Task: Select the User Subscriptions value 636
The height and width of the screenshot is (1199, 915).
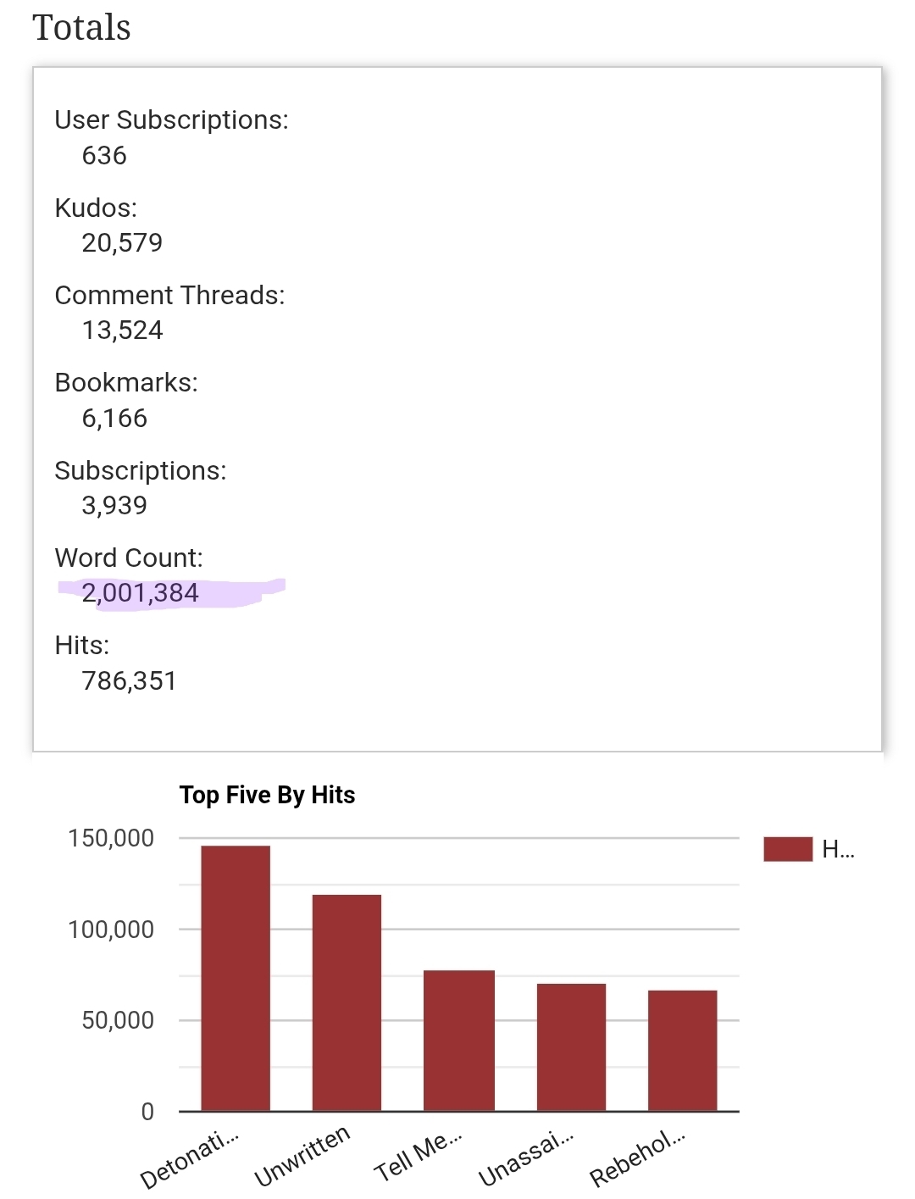Action: [x=104, y=156]
